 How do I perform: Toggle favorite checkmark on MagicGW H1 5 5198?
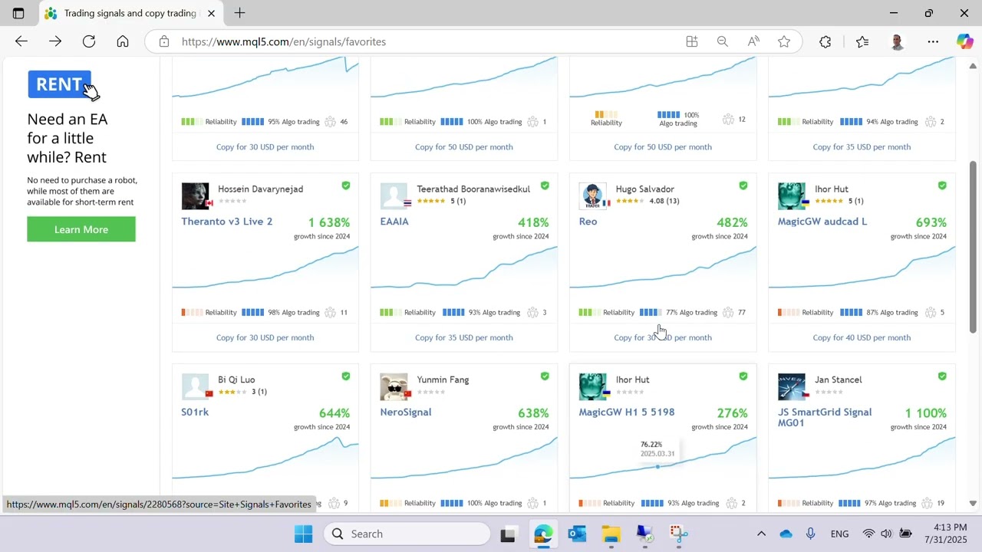(x=743, y=376)
